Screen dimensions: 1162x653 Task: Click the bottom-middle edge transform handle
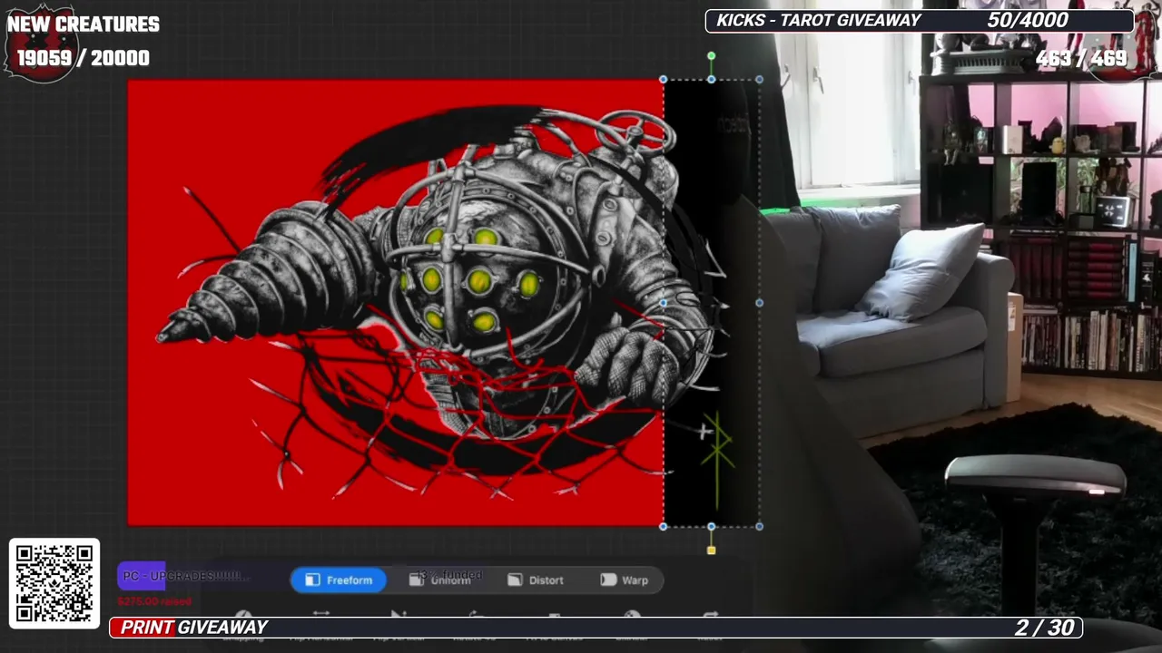(712, 526)
